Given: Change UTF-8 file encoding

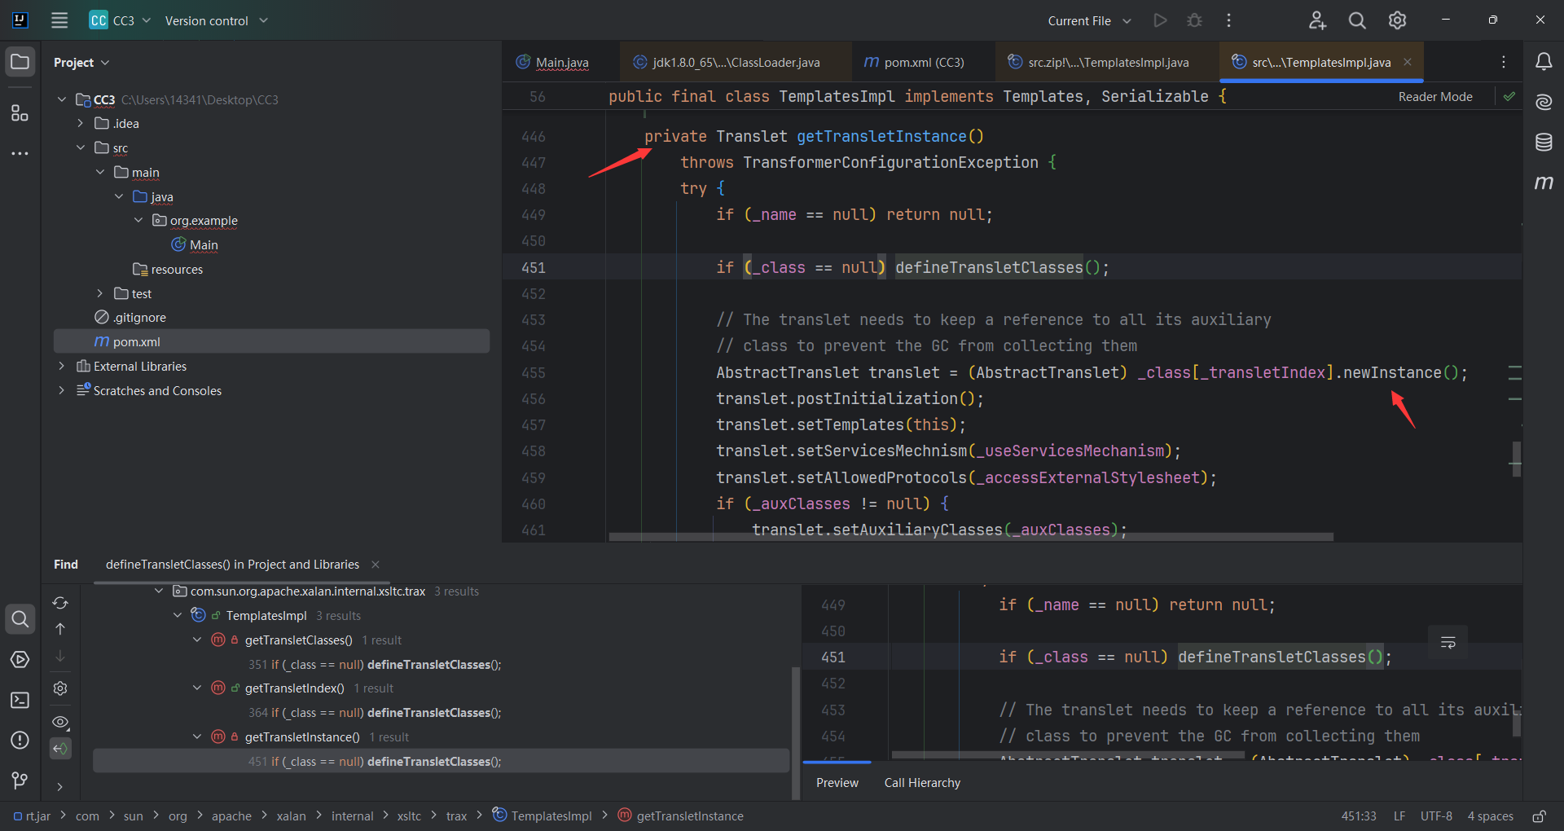Looking at the screenshot, I should pos(1436,816).
